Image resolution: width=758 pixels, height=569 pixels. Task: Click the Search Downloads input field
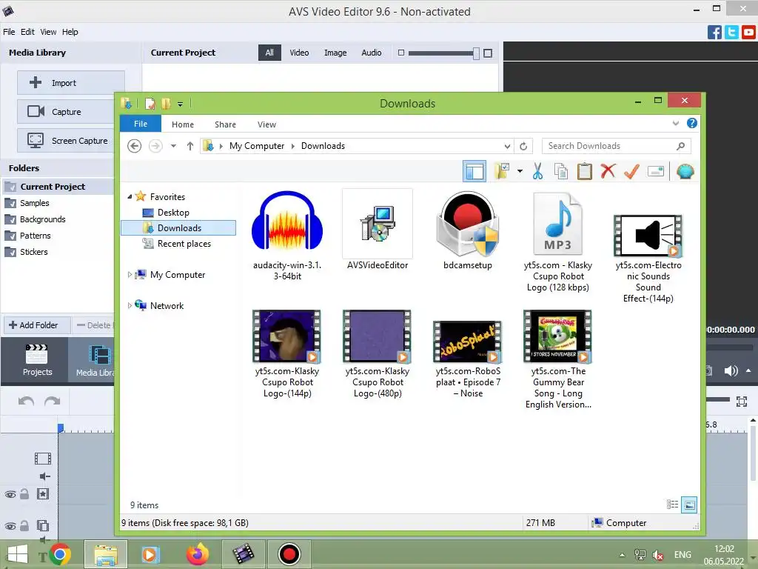[x=617, y=146]
